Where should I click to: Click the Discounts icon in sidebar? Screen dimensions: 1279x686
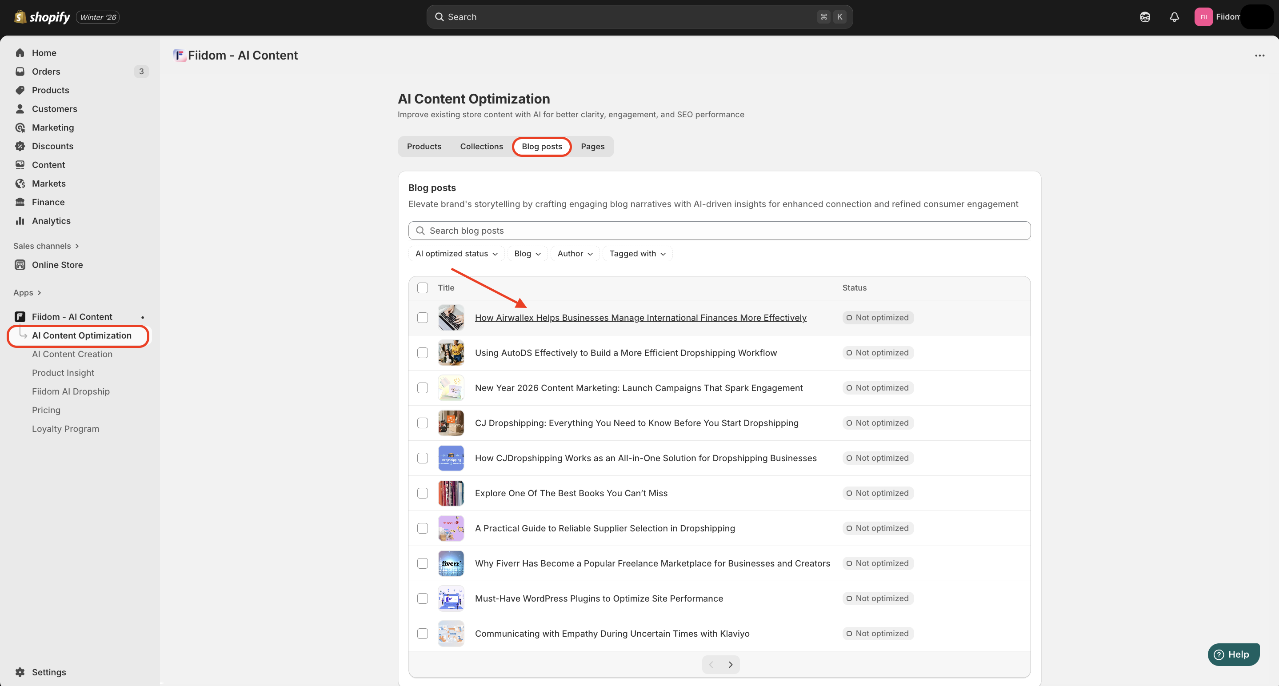click(20, 147)
